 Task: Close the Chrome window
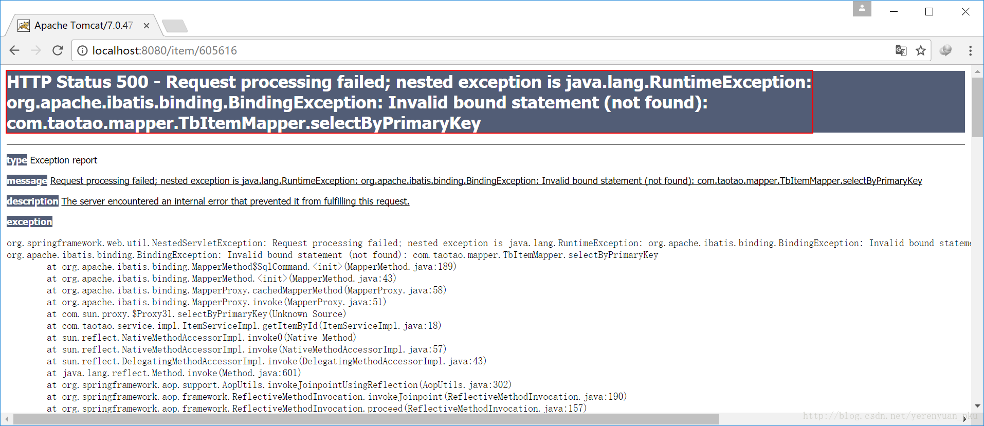coord(965,11)
